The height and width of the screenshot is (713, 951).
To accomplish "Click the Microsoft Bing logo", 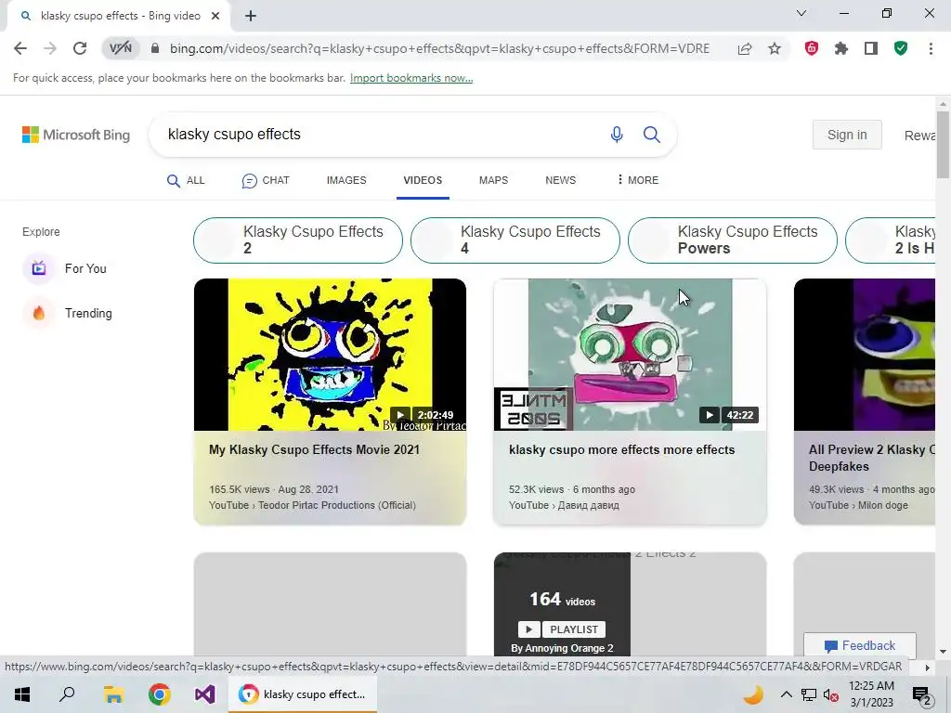I will (76, 135).
